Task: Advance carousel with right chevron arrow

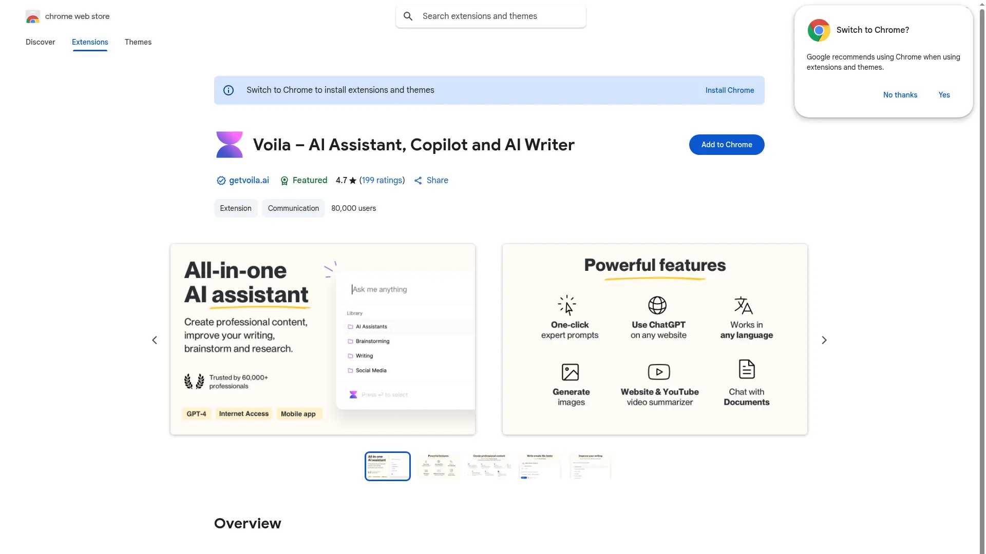Action: pyautogui.click(x=824, y=340)
